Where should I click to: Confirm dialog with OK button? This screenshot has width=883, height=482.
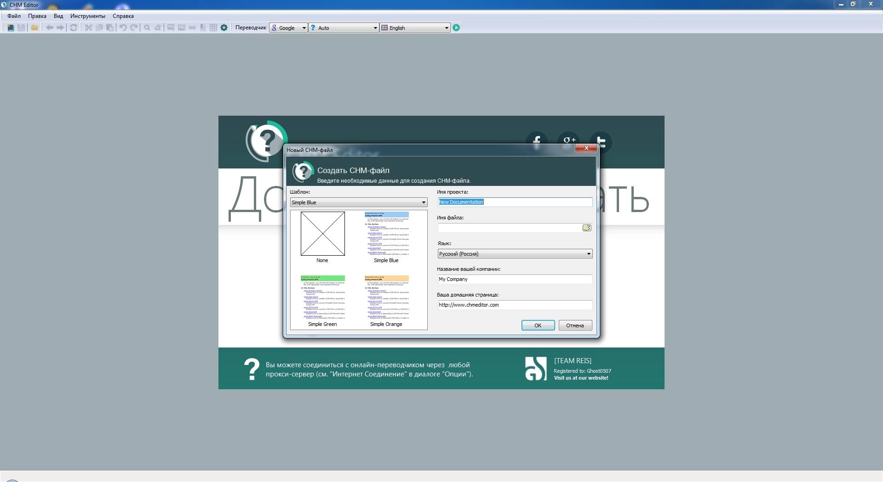coord(538,325)
